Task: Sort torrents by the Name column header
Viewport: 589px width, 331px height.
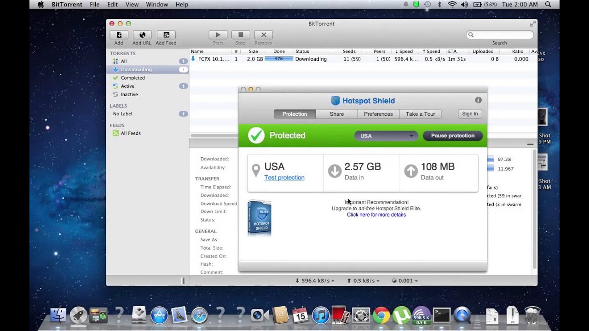Action: point(197,51)
